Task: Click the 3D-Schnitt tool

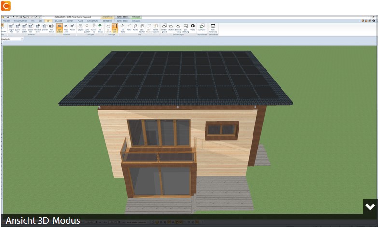Action: coord(108,28)
